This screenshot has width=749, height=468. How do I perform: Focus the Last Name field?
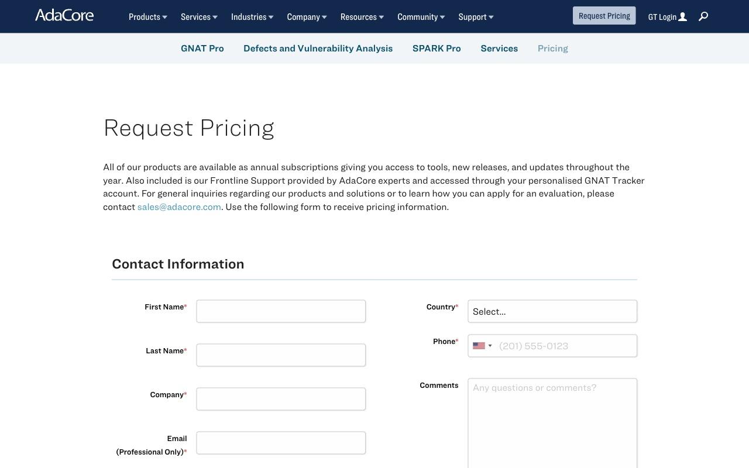point(281,355)
